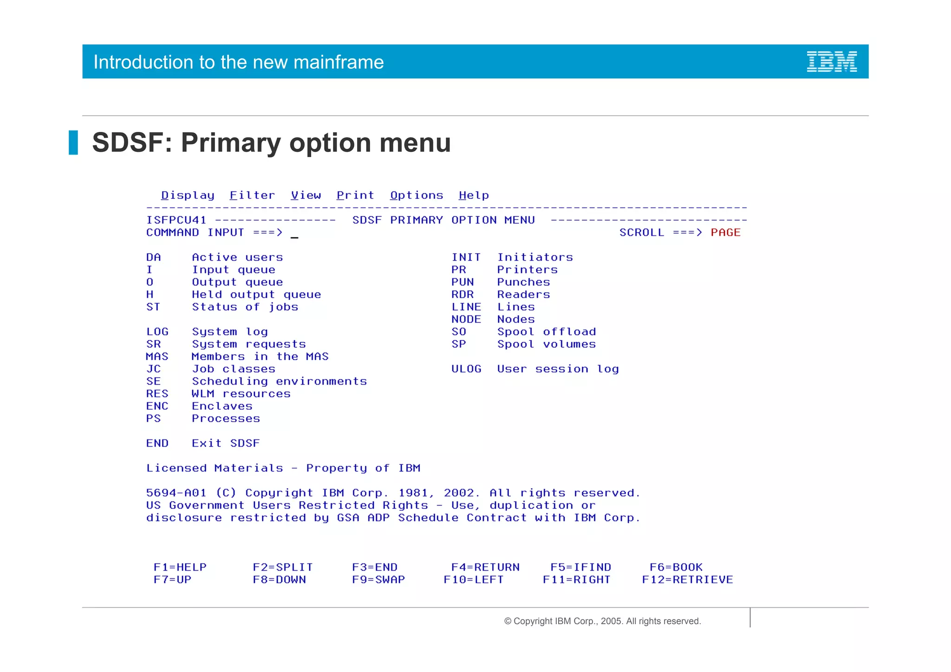Open the Display menu
Screen dimensions: 951x672
click(x=188, y=196)
